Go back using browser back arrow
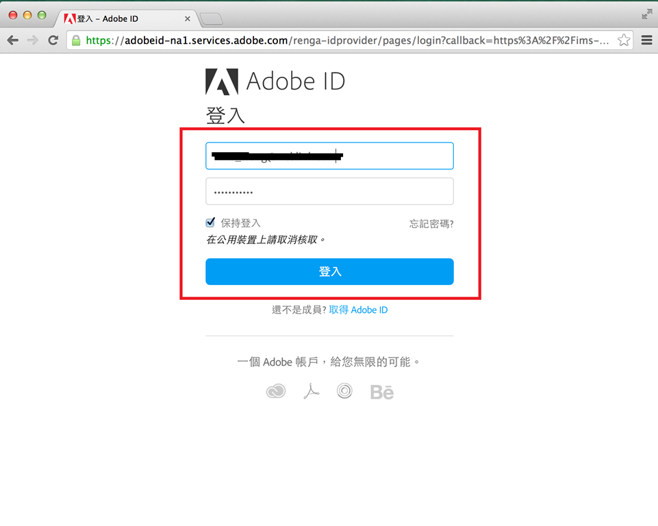The width and height of the screenshot is (658, 526). pyautogui.click(x=13, y=40)
